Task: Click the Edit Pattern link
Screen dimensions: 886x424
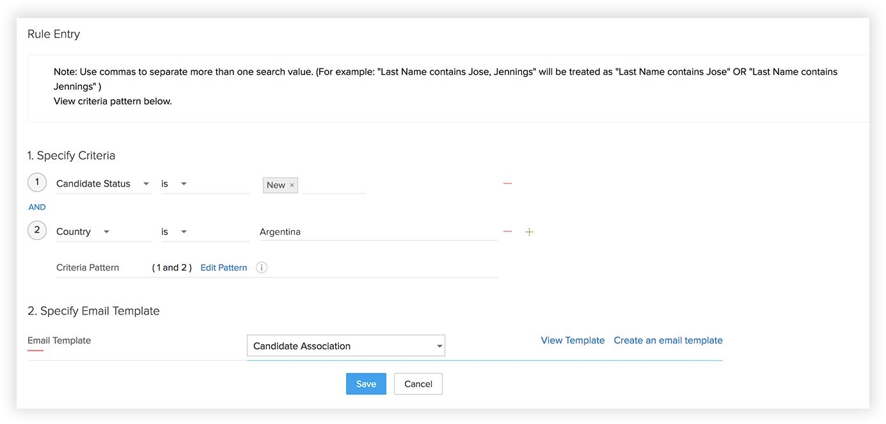Action: 223,267
